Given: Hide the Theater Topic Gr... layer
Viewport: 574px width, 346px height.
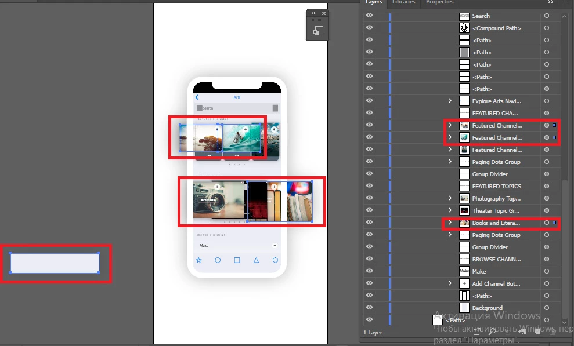Looking at the screenshot, I should [x=369, y=210].
